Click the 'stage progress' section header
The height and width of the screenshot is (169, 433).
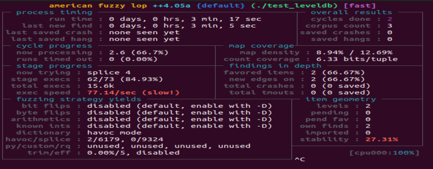pyautogui.click(x=54, y=66)
